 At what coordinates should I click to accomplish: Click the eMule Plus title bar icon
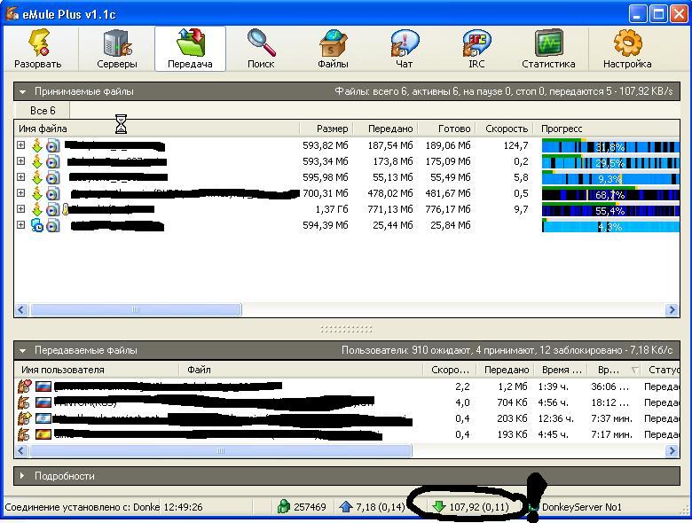click(12, 13)
